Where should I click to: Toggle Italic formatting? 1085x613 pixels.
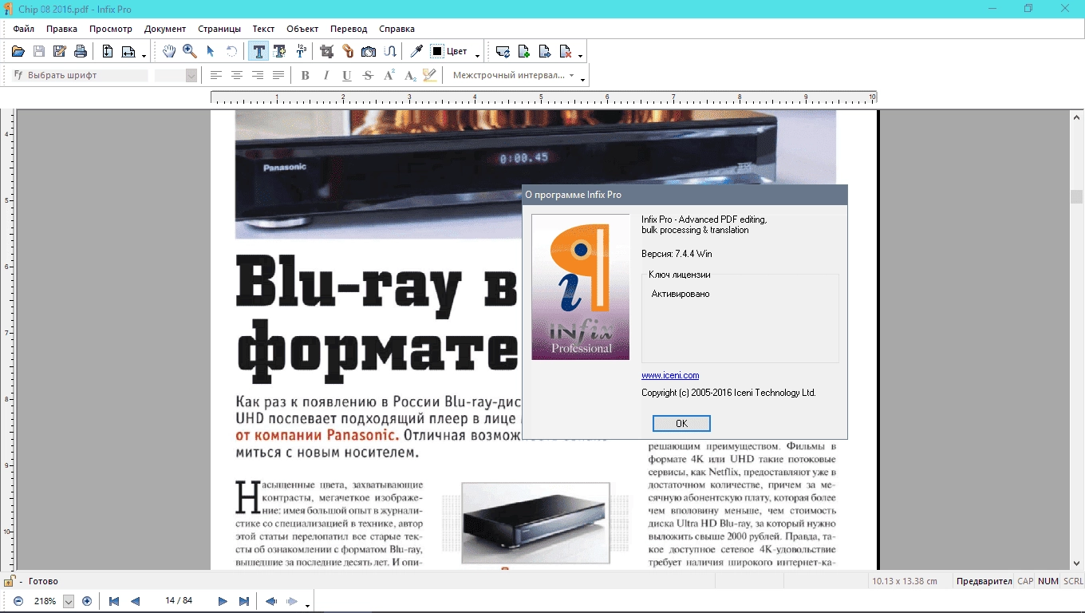pyautogui.click(x=326, y=75)
